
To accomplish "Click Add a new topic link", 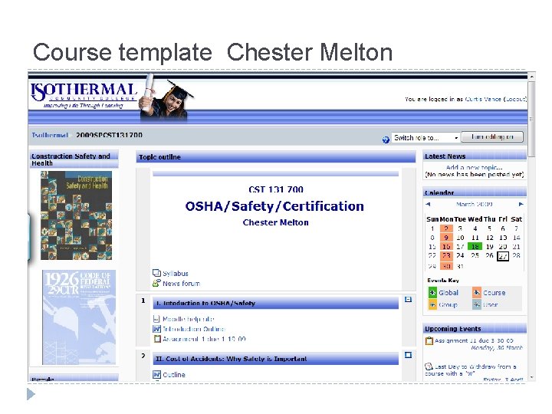I will [x=474, y=168].
